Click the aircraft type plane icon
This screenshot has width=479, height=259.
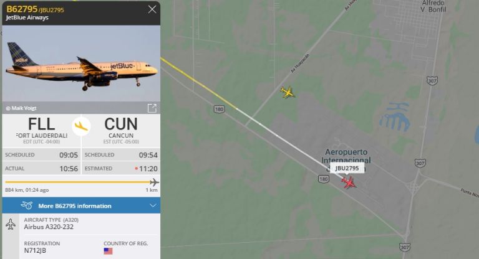pos(11,224)
